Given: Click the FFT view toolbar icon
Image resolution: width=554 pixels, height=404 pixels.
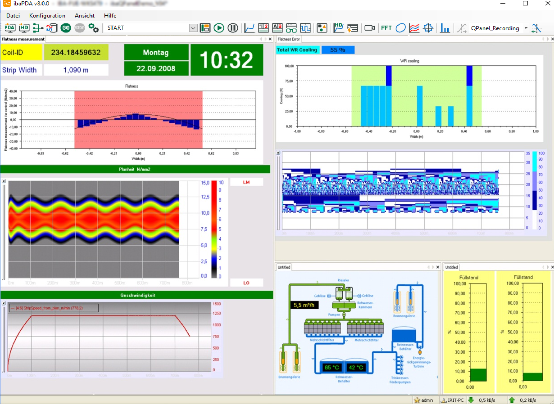Looking at the screenshot, I should point(386,28).
